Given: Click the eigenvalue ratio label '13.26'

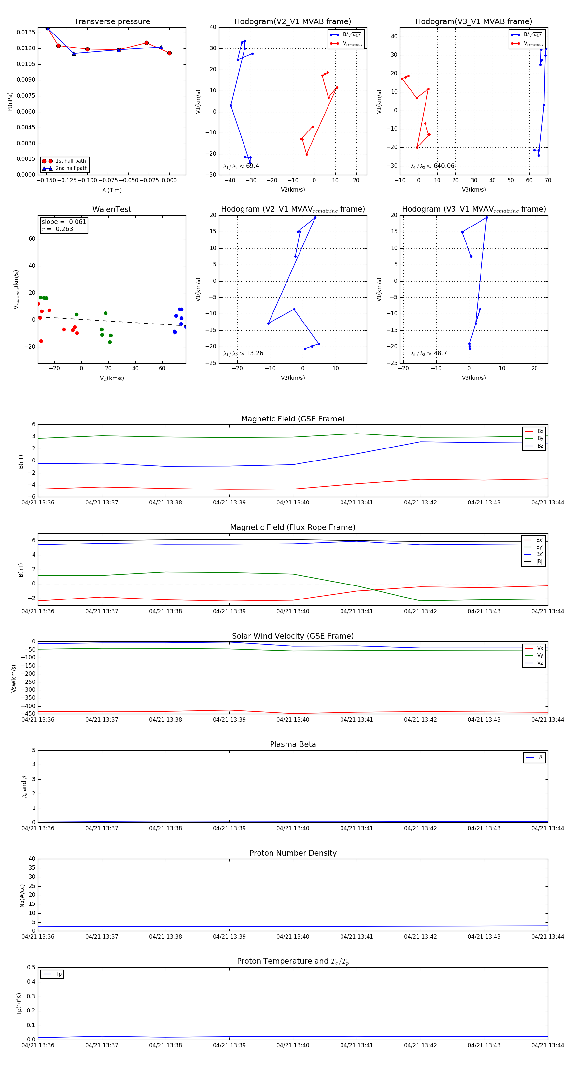Looking at the screenshot, I should tap(243, 353).
